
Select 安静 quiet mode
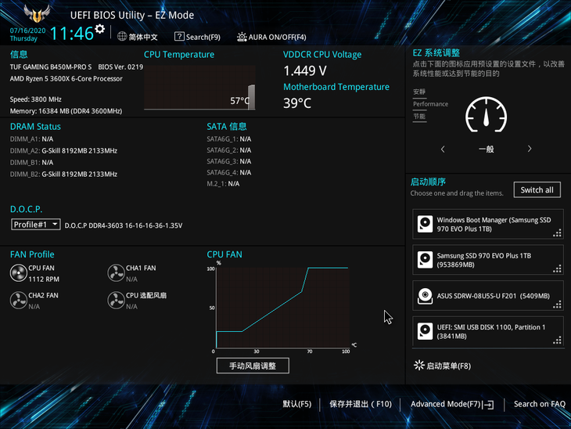(x=419, y=92)
